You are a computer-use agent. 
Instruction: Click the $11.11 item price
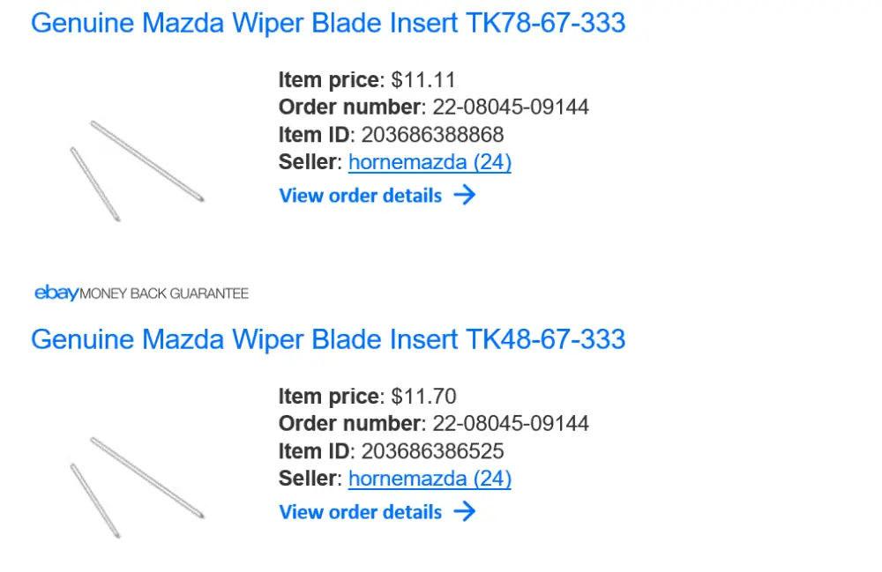pyautogui.click(x=423, y=80)
